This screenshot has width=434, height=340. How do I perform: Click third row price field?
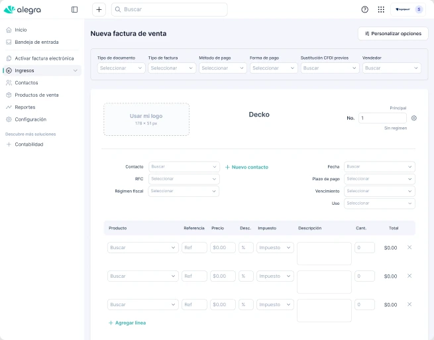223,305
